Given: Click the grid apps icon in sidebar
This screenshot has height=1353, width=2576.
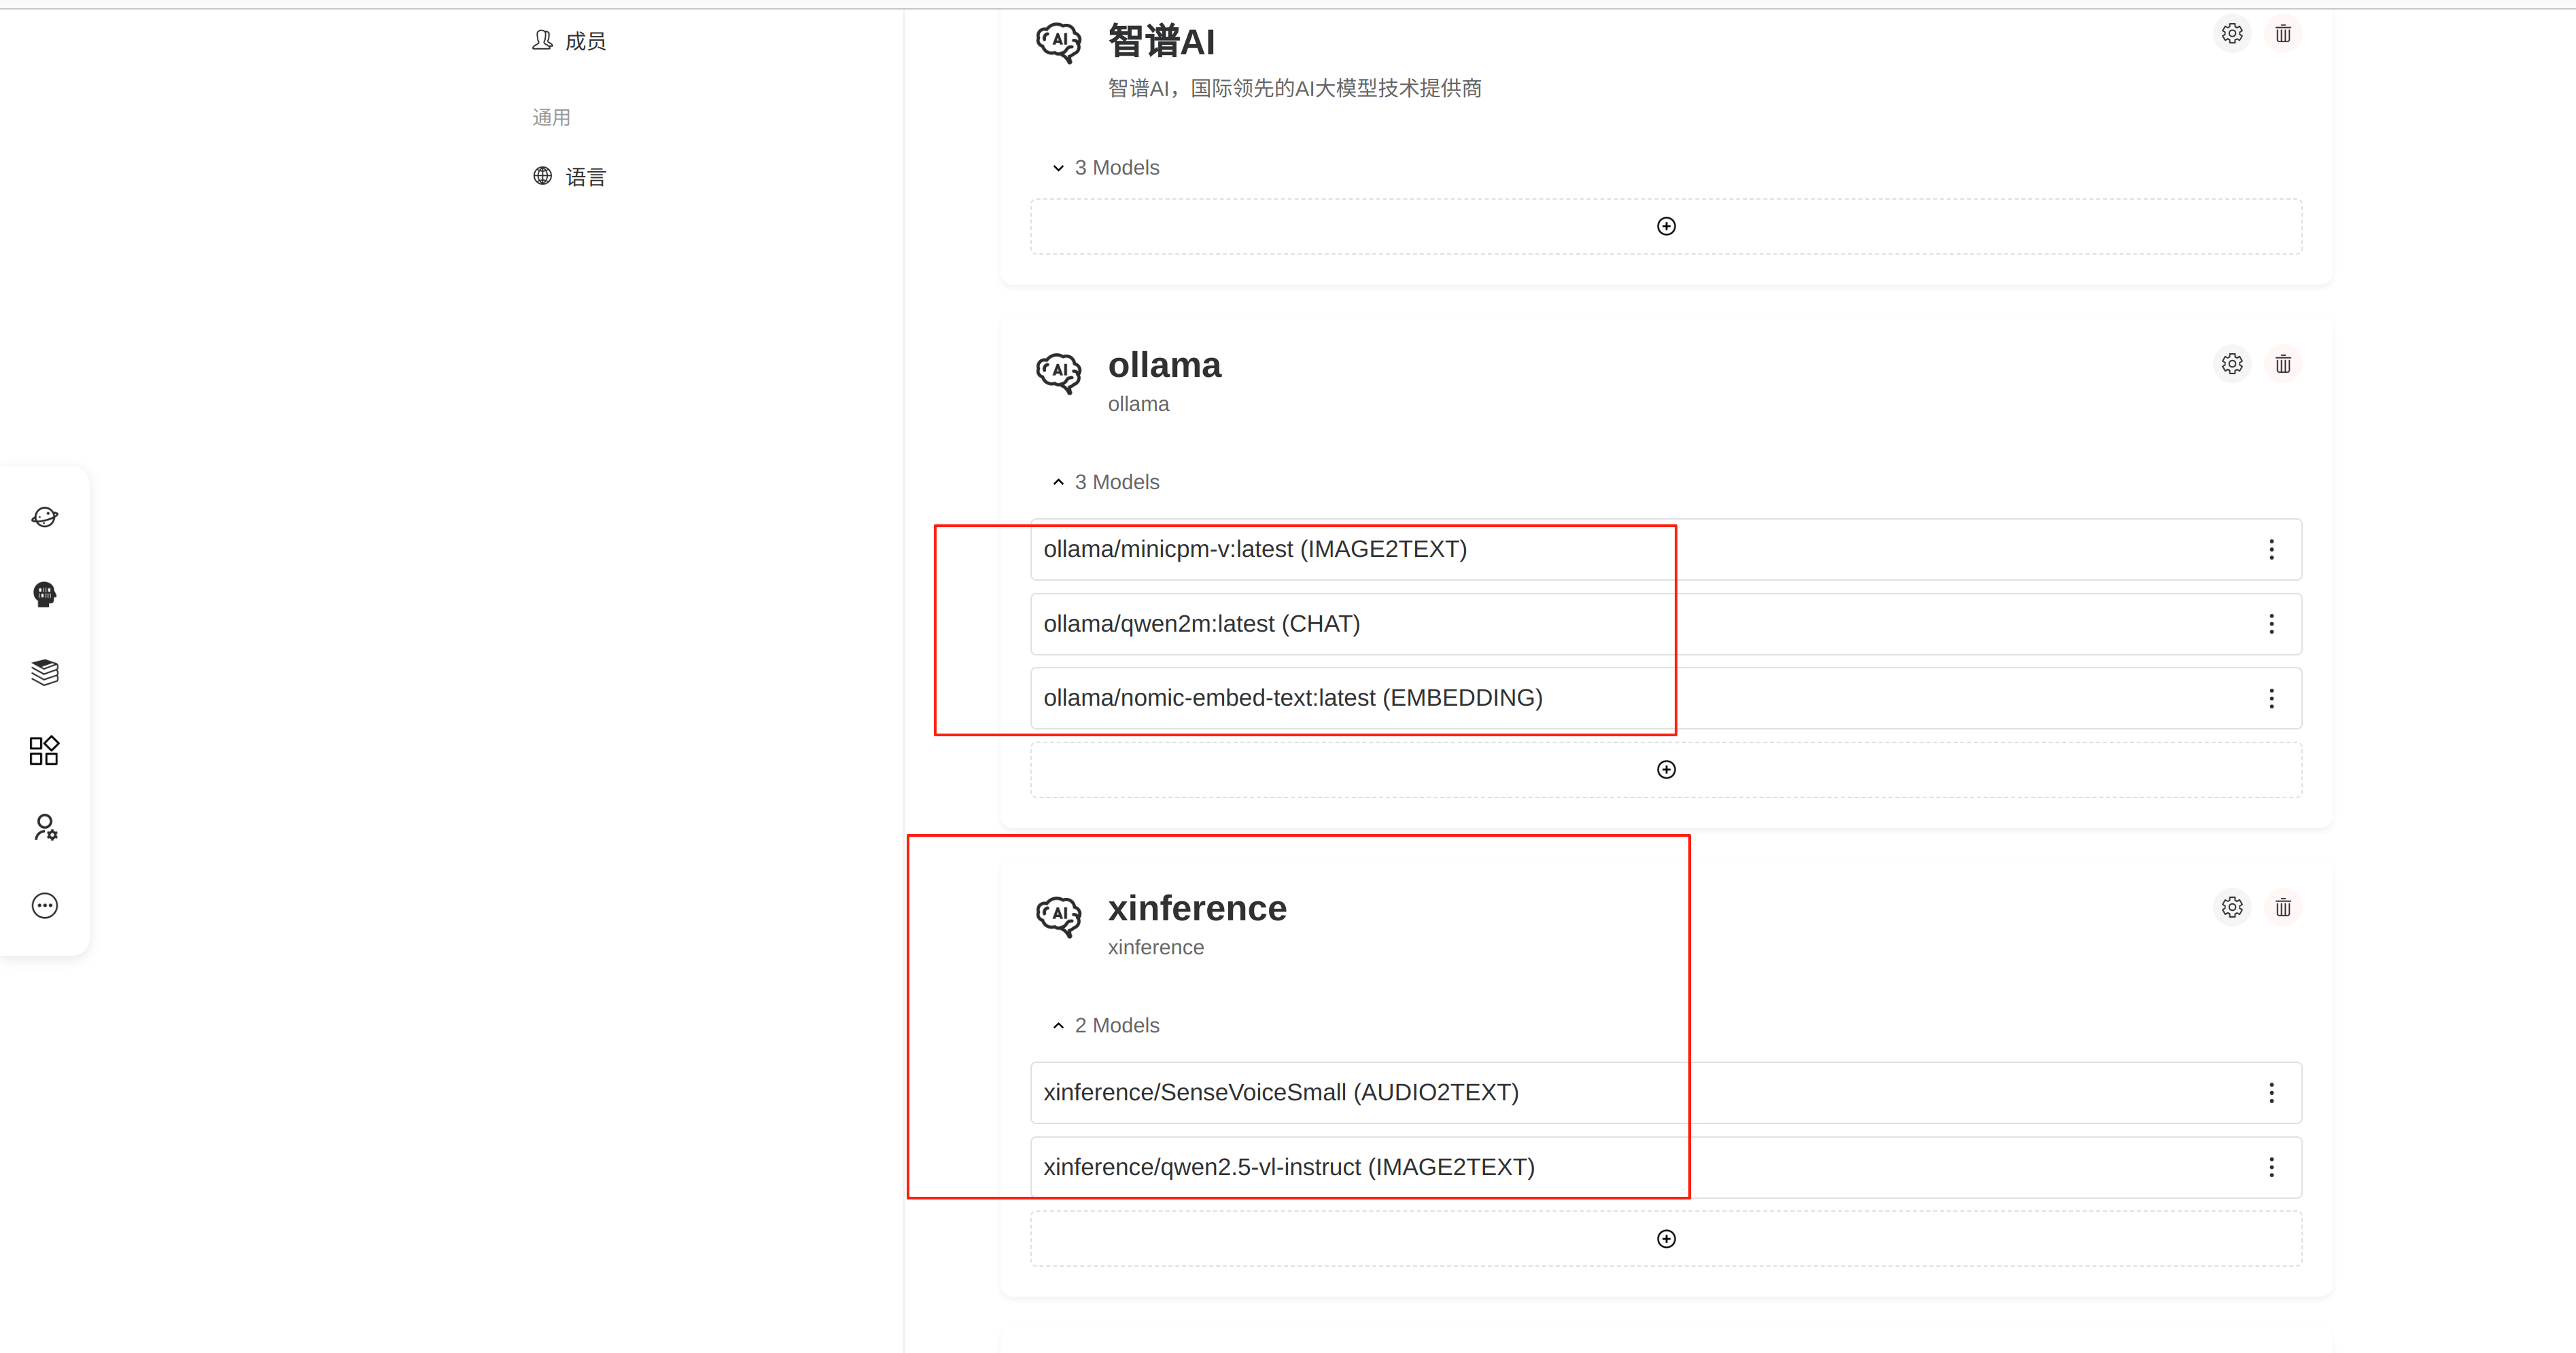Looking at the screenshot, I should click(44, 751).
